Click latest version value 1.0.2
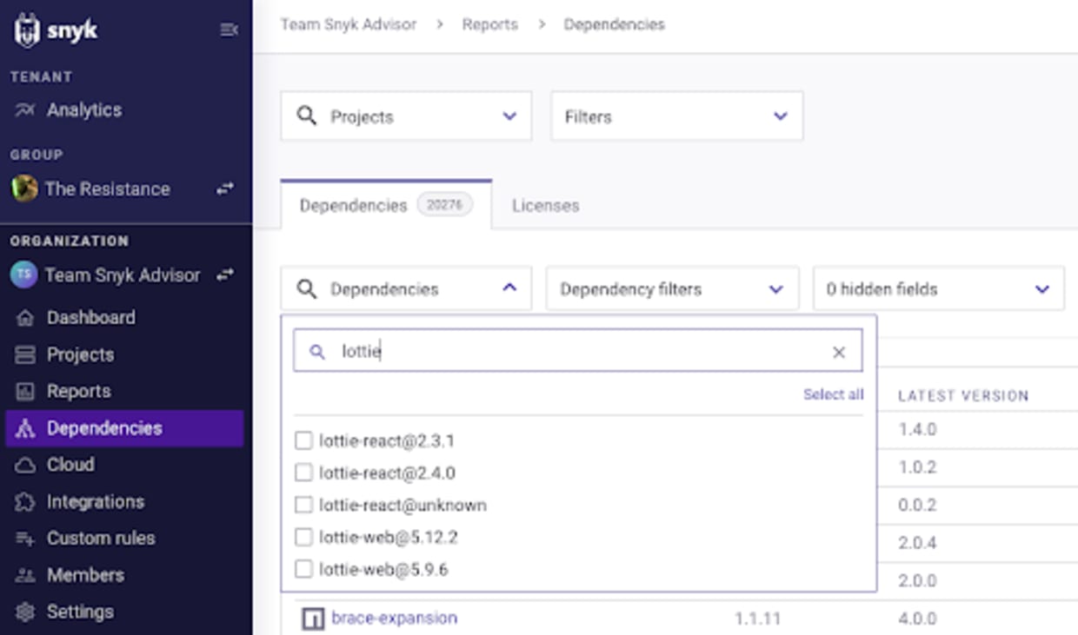1078x635 pixels. pyautogui.click(x=917, y=467)
